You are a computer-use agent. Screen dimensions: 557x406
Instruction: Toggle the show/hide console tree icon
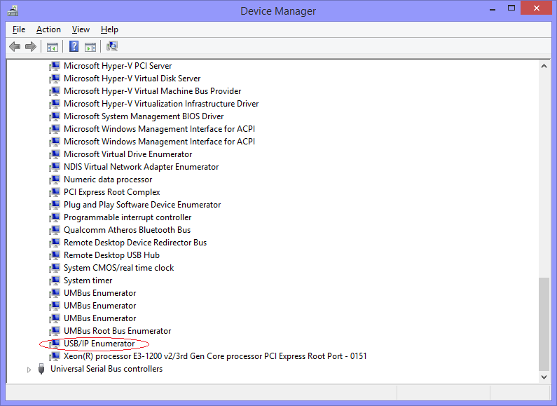(52, 47)
